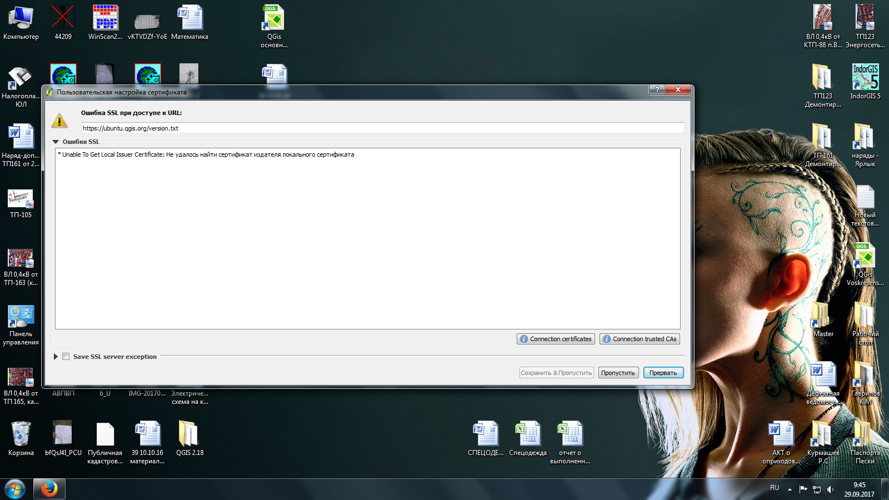Open the Windows Start menu
The width and height of the screenshot is (889, 500).
15,489
